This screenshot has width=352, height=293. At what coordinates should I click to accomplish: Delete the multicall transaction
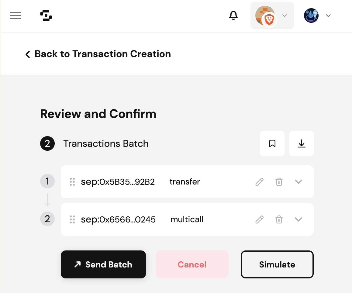(279, 219)
